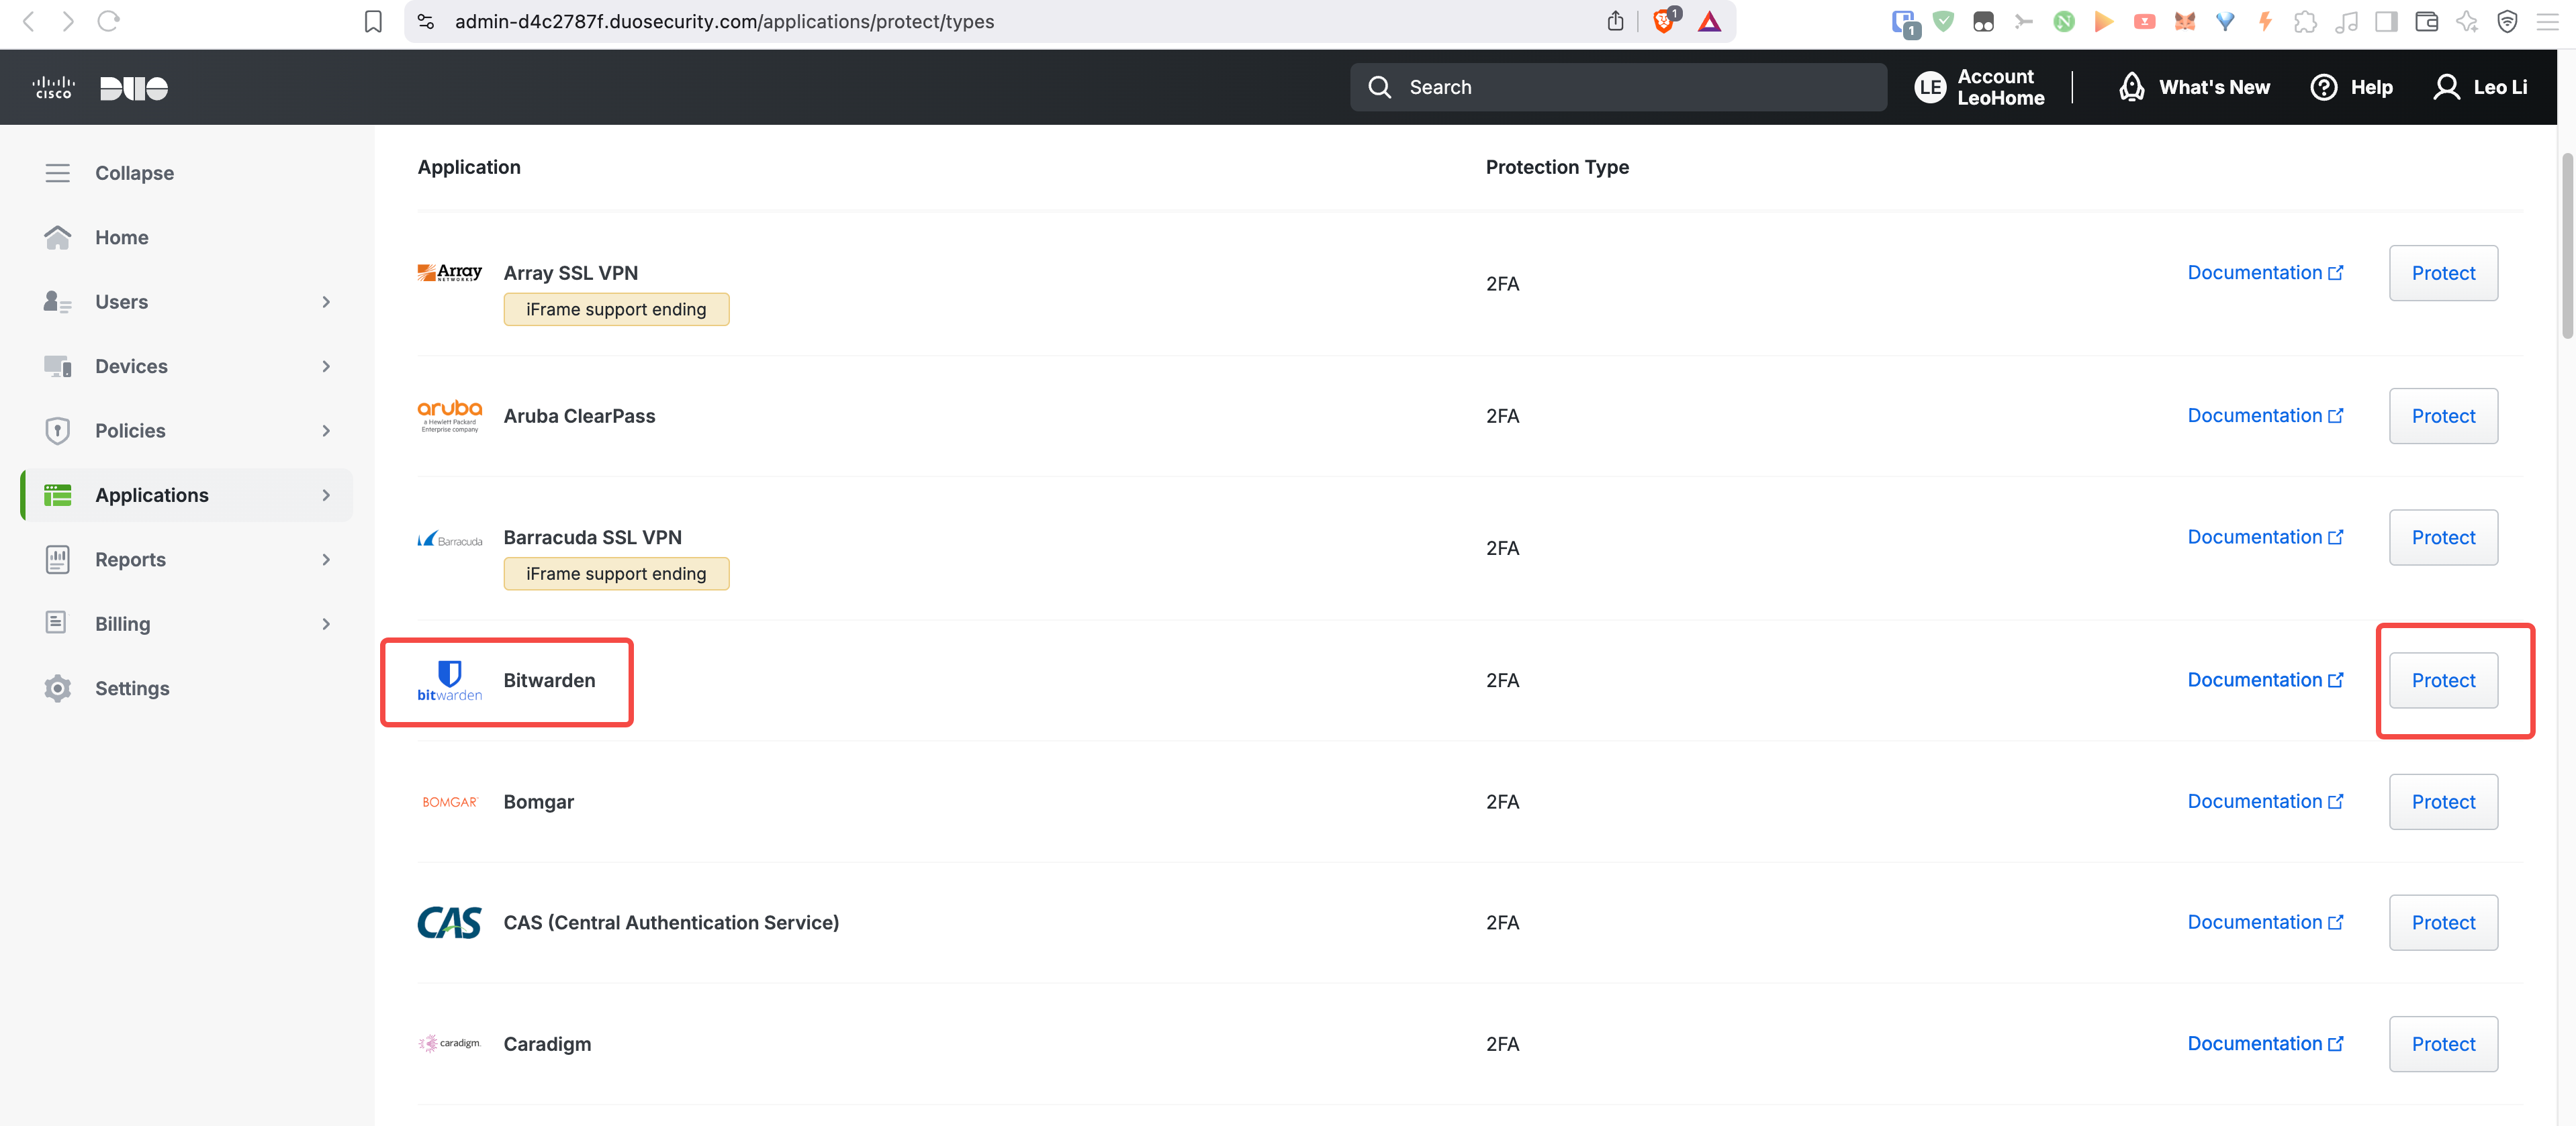Toggle the browser sidebar panel icon

pyautogui.click(x=2386, y=21)
